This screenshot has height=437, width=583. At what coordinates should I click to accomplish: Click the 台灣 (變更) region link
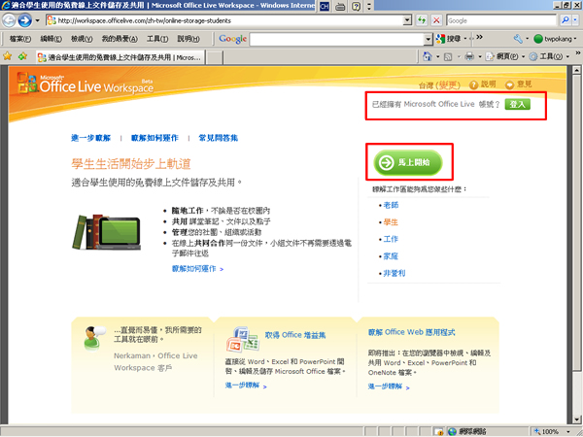[439, 85]
